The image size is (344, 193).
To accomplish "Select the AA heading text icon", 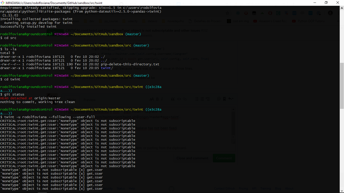I will pyautogui.click(x=152, y=99).
